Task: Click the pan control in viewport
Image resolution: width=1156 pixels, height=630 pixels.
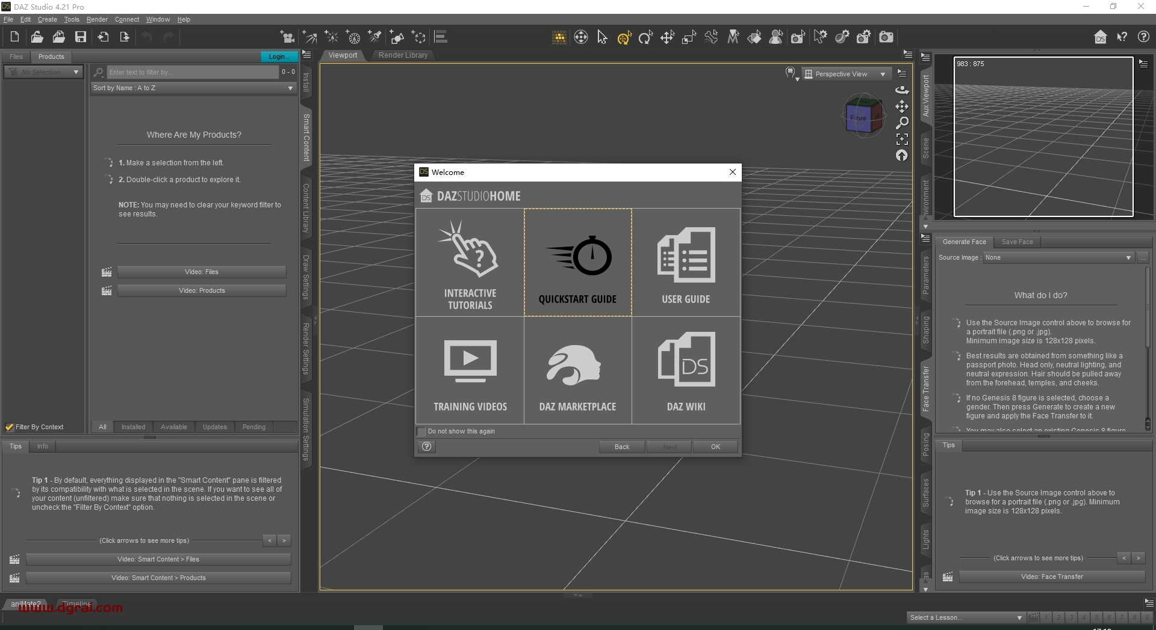Action: click(x=902, y=106)
